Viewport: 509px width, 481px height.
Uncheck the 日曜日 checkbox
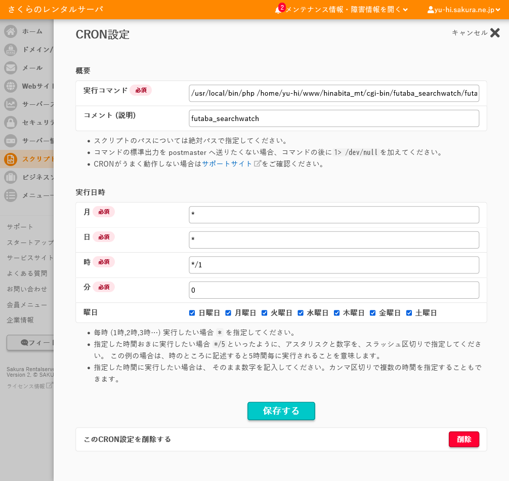point(192,313)
